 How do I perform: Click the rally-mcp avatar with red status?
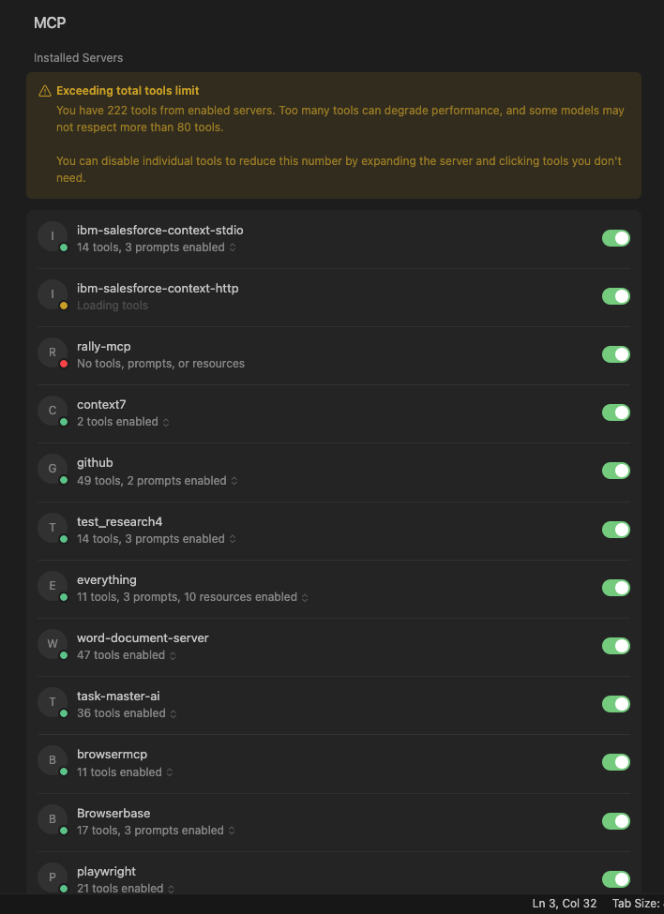(53, 353)
